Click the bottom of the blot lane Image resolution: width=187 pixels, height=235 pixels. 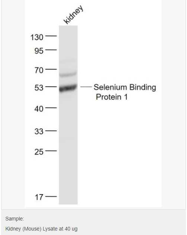(x=68, y=202)
